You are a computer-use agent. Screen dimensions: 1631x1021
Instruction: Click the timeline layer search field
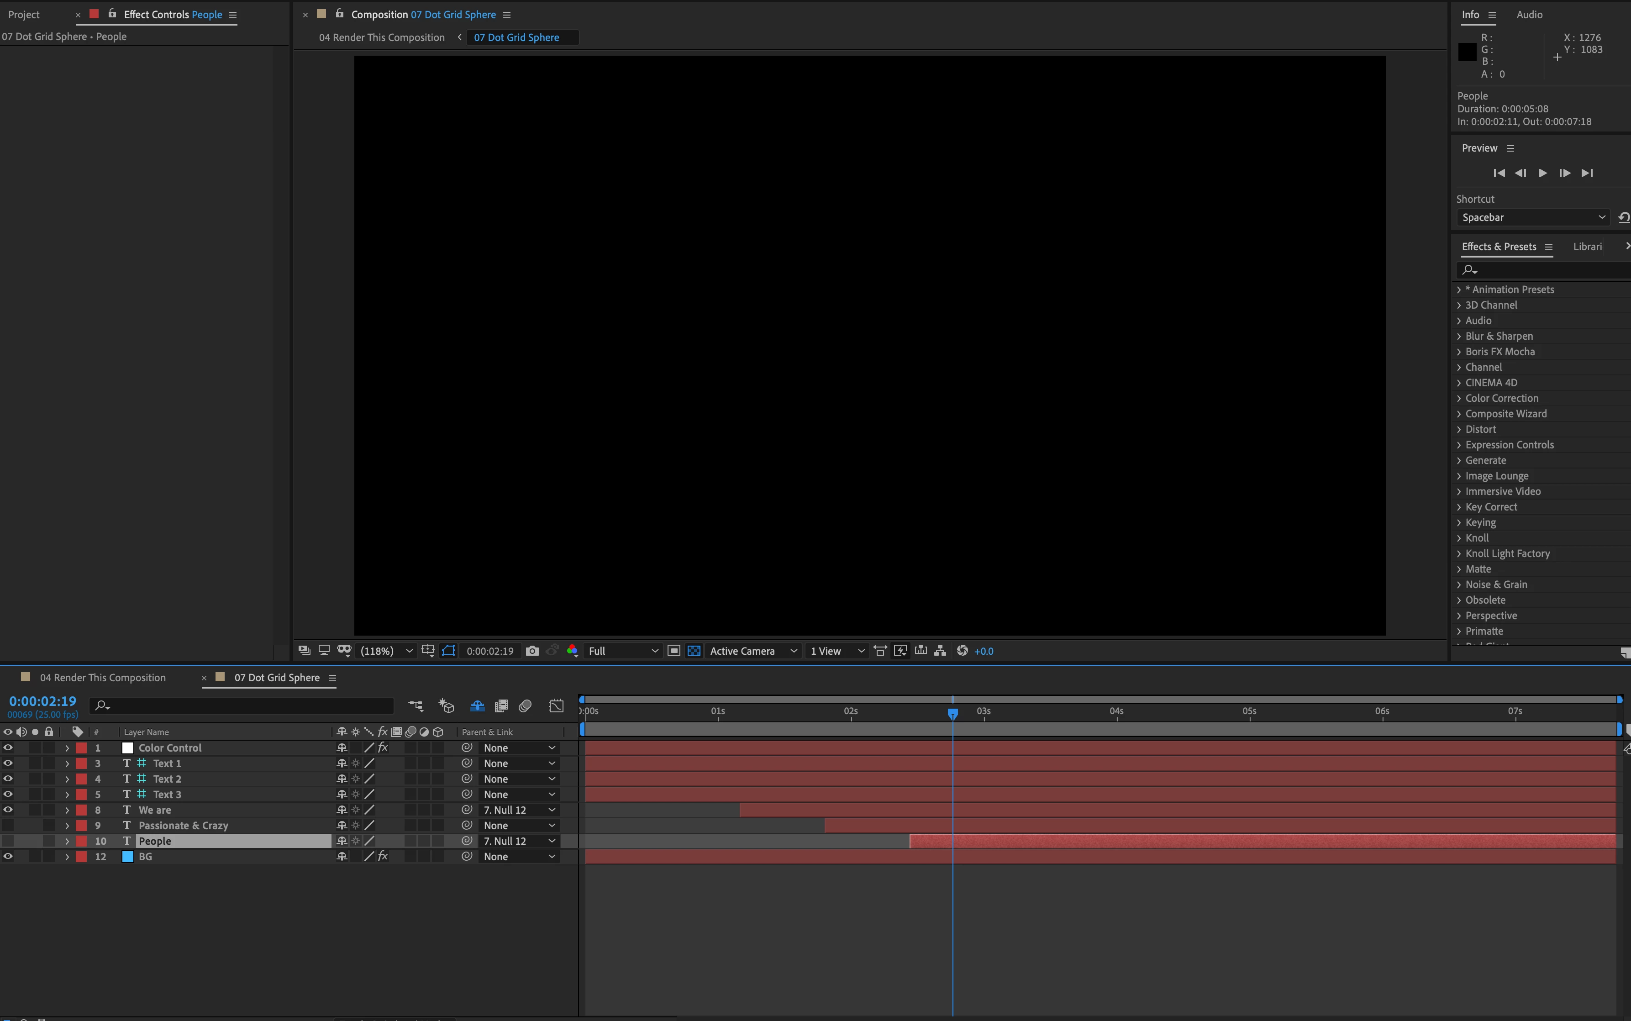(243, 705)
